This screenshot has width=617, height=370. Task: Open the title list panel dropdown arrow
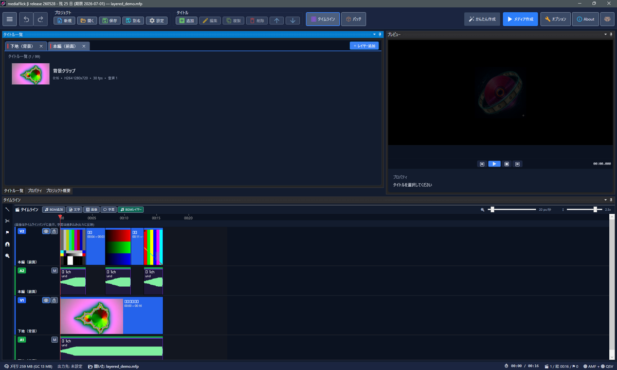(374, 34)
